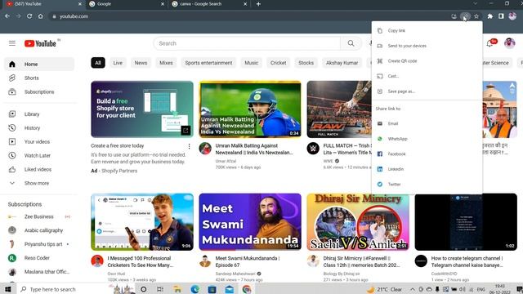Select the Stocks filter chip
Image resolution: width=523 pixels, height=294 pixels.
click(306, 63)
